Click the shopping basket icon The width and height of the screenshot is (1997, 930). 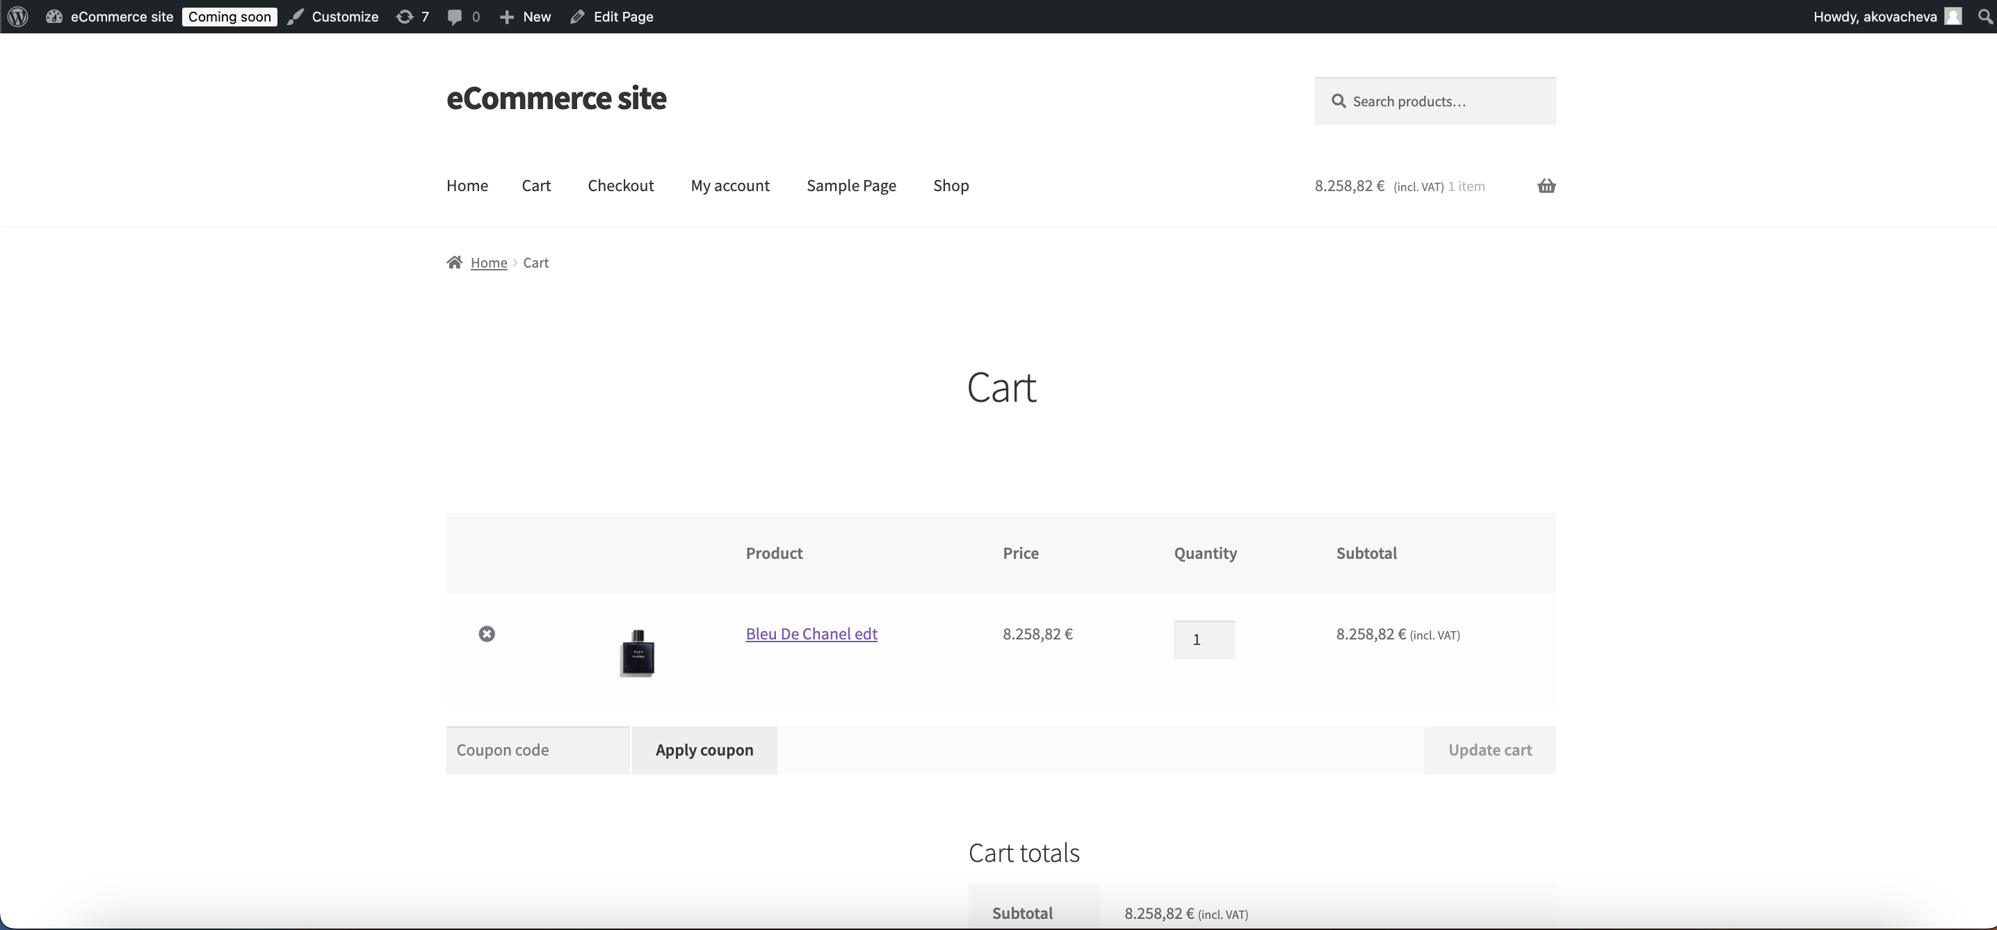[x=1546, y=186]
